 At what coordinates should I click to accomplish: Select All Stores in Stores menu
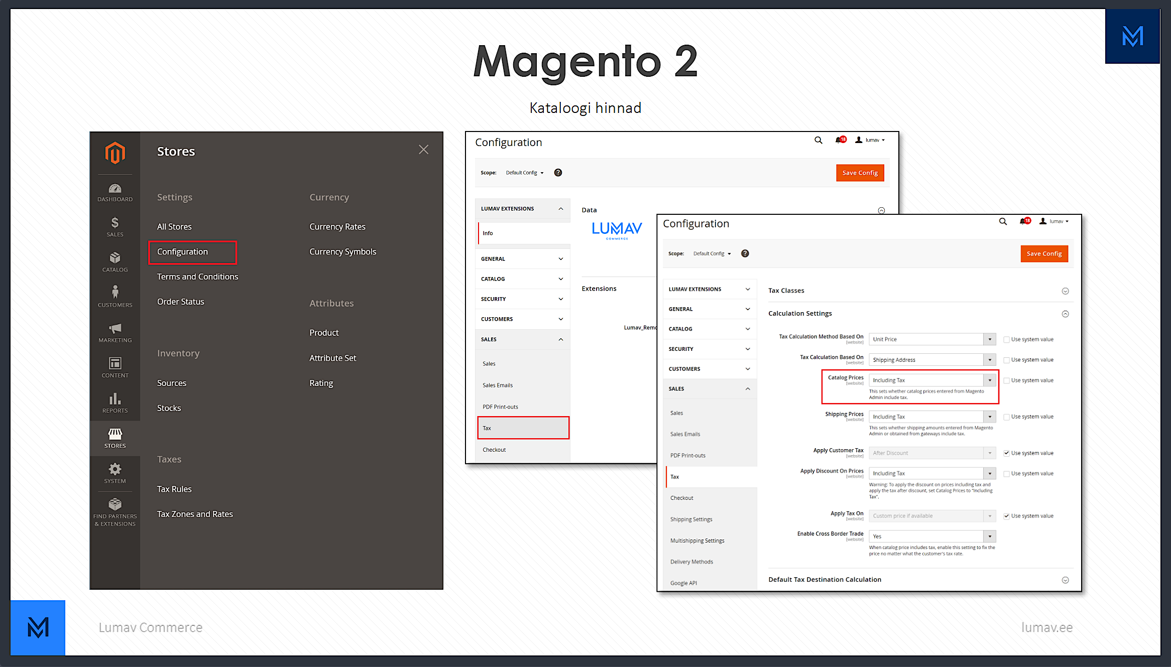(174, 227)
